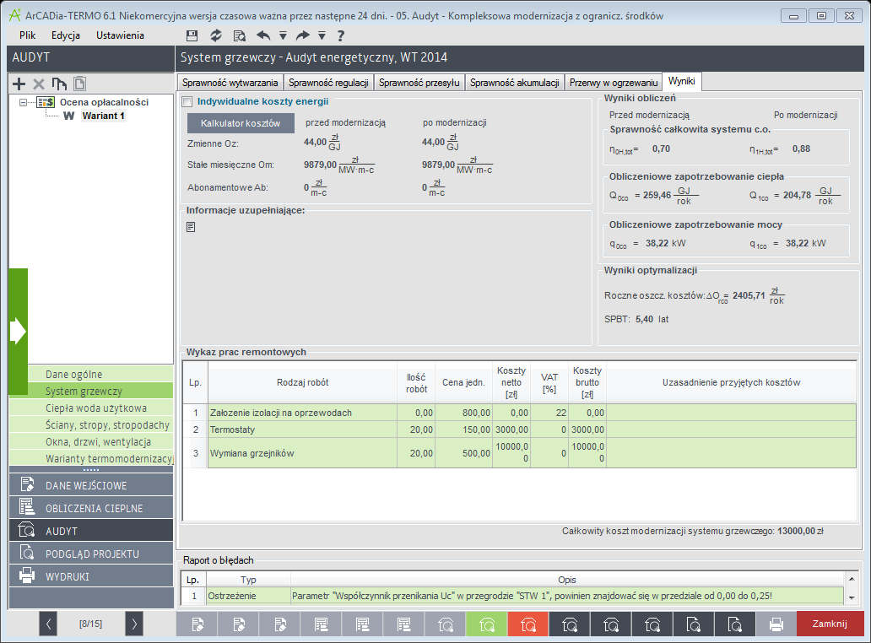871x643 pixels.
Task: Click the red highlighted audit step icon
Action: click(527, 624)
